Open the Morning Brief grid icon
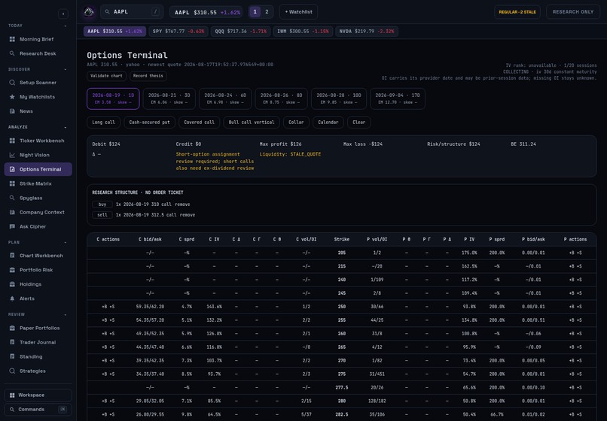The height and width of the screenshot is (421, 607). [12, 39]
